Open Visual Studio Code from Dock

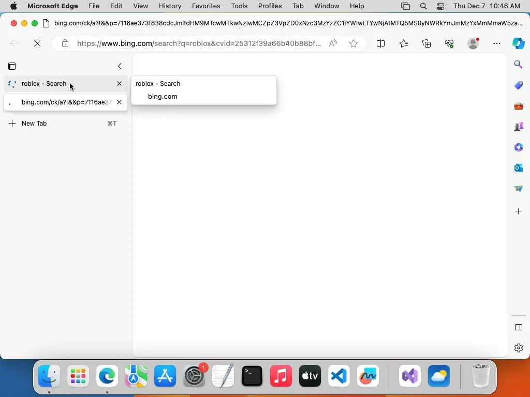[x=339, y=376]
